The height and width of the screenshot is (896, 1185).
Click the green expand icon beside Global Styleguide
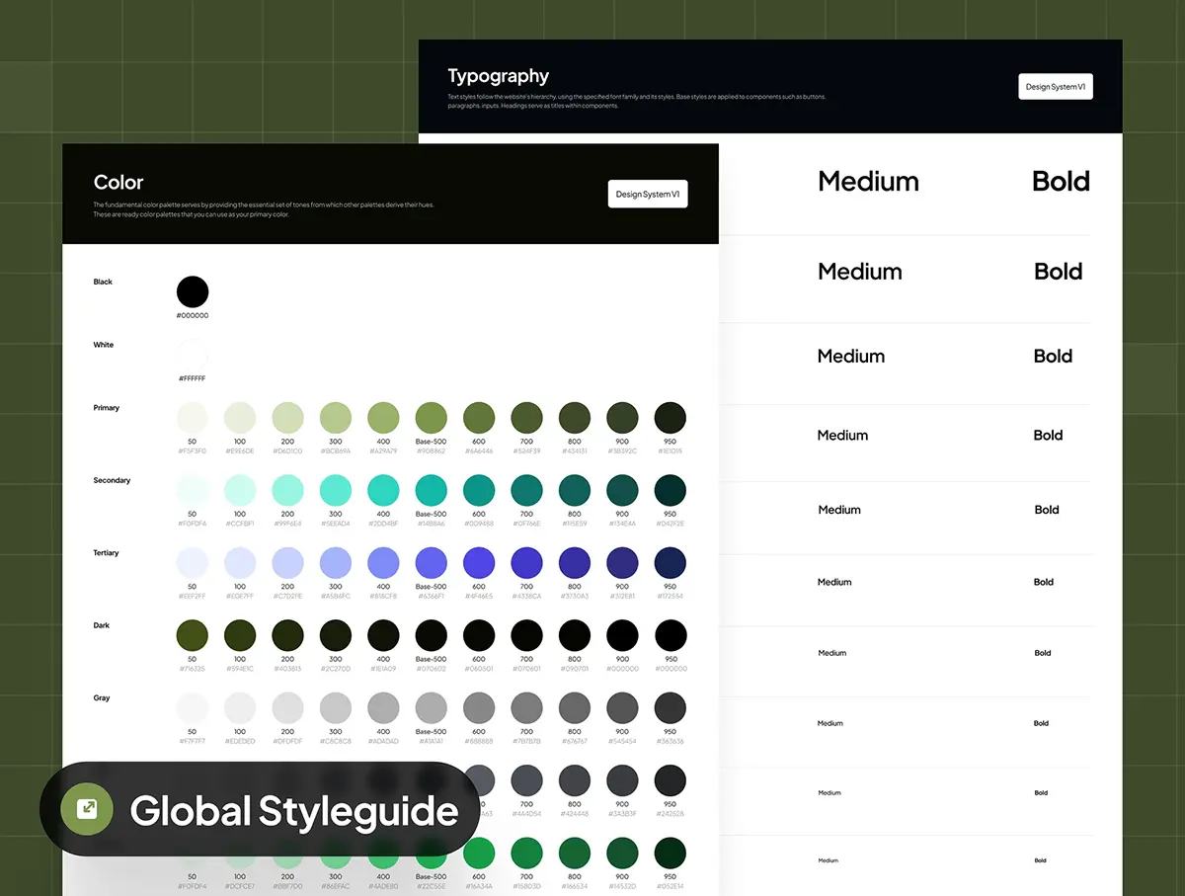87,809
